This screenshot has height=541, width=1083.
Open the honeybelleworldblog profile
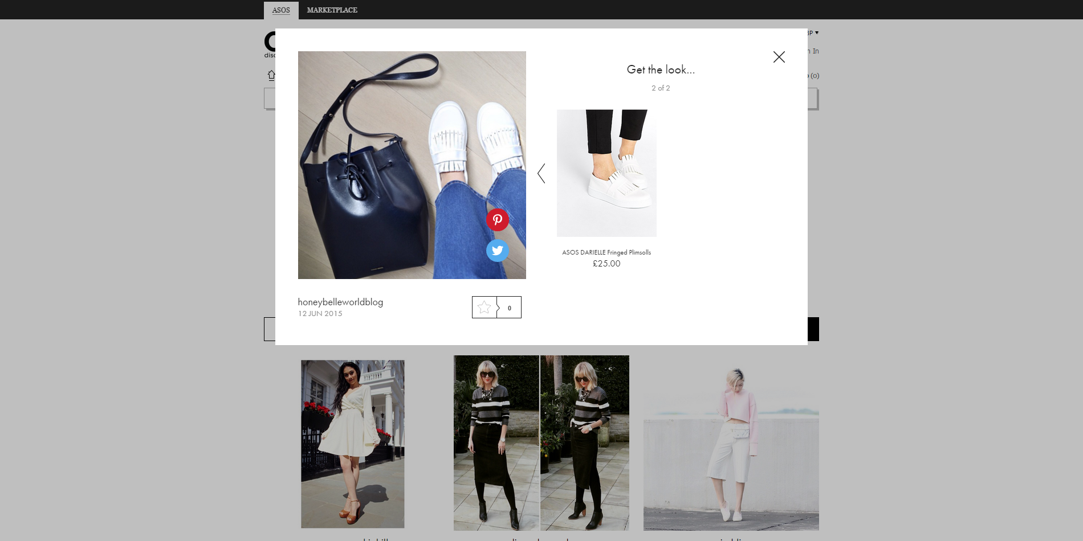(x=340, y=302)
